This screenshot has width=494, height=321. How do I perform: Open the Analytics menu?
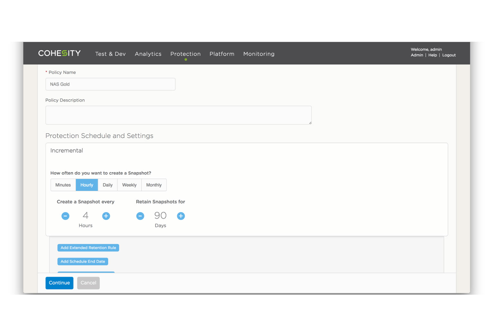148,54
